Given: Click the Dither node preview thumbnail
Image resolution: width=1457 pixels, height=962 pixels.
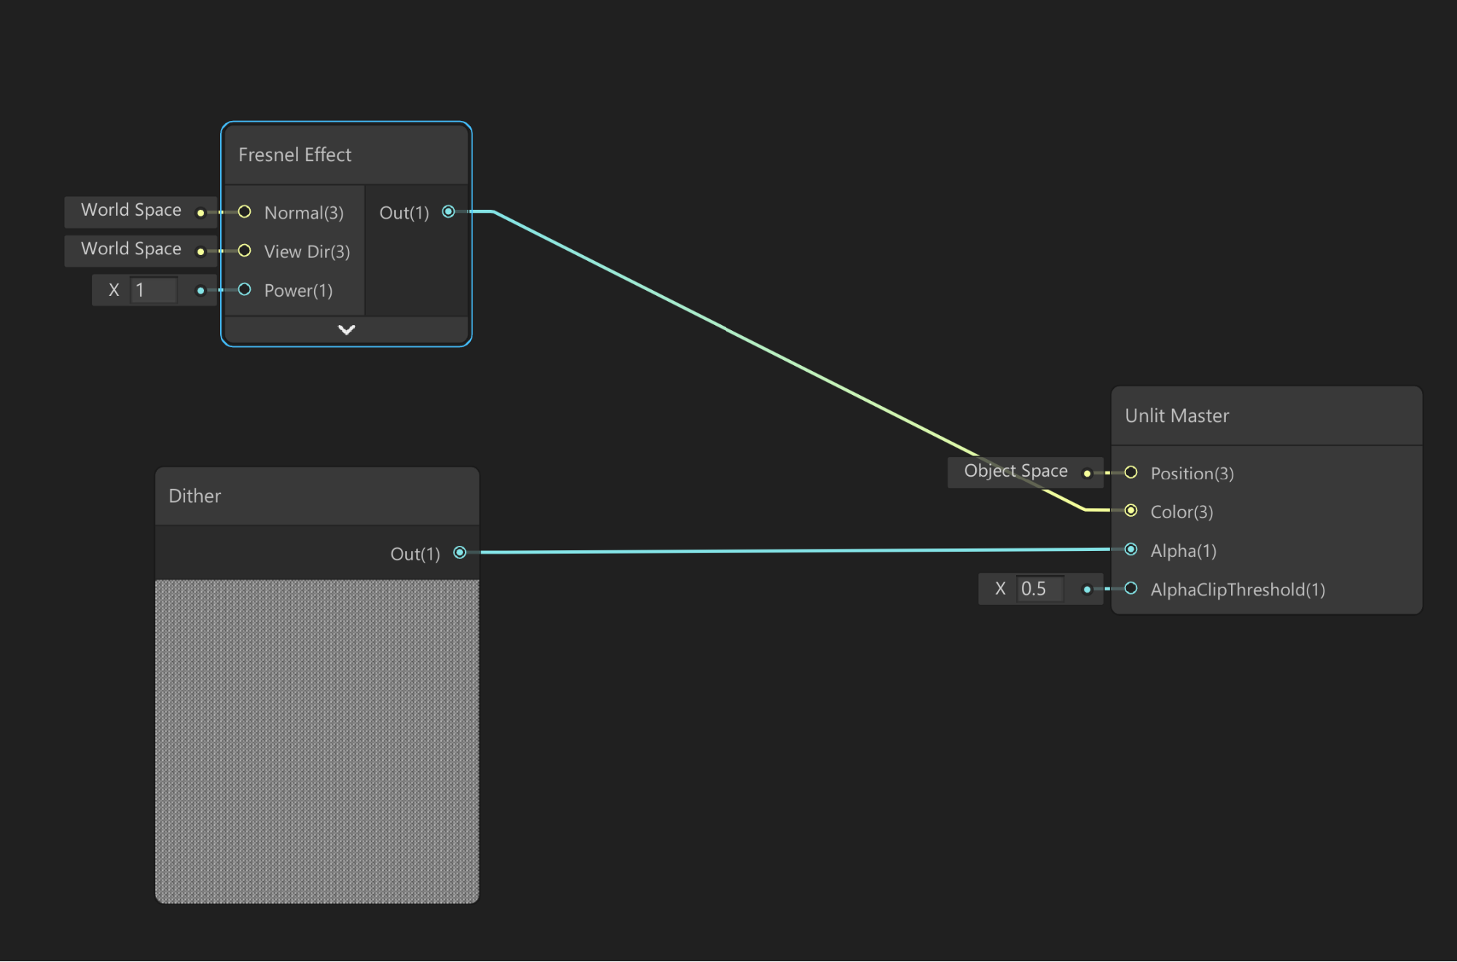Looking at the screenshot, I should (x=316, y=741).
